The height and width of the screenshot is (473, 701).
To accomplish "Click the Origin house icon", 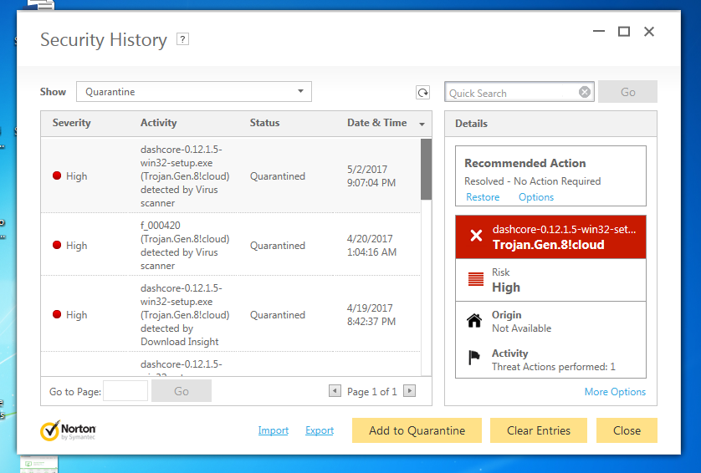I will (x=474, y=320).
